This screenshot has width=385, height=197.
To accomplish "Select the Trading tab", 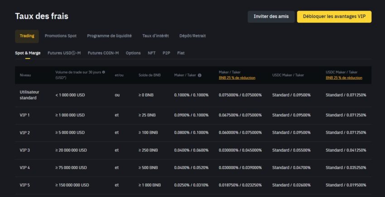I will tap(27, 36).
